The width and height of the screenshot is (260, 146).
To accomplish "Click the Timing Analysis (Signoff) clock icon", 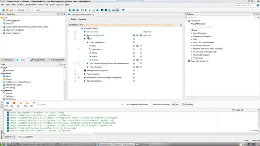I will coord(85,71).
